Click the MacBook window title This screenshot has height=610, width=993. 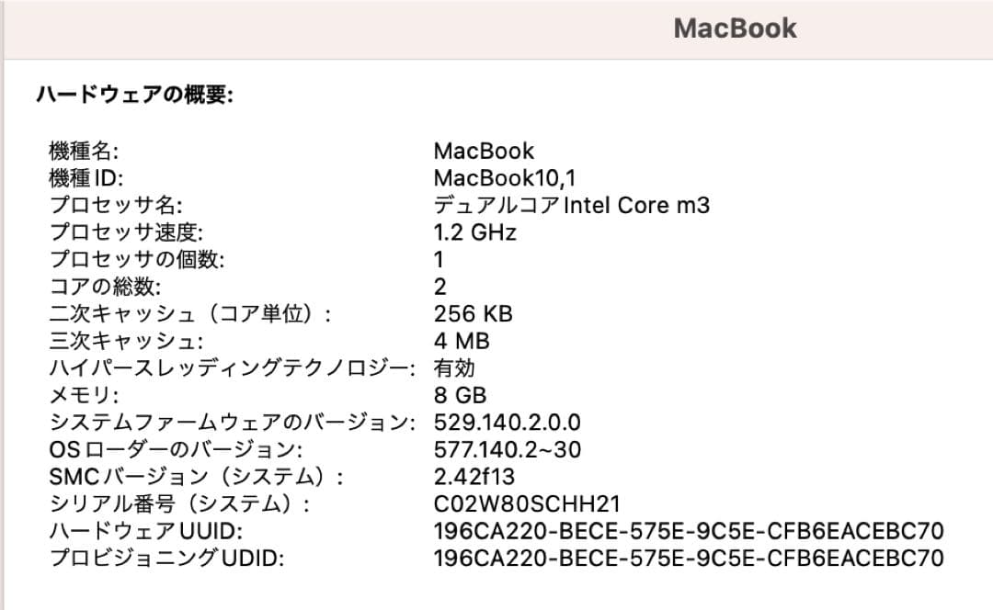tap(736, 28)
